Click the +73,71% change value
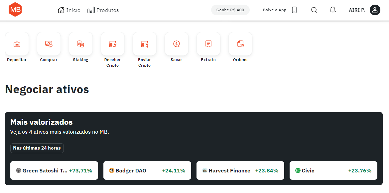 click(x=81, y=171)
